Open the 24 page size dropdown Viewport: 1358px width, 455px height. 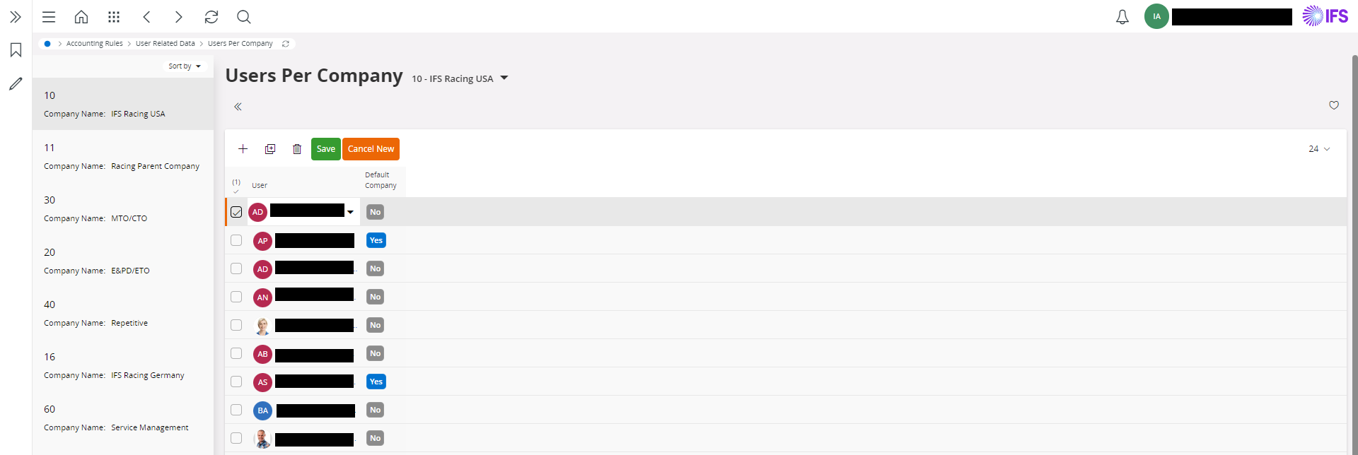[x=1319, y=149]
